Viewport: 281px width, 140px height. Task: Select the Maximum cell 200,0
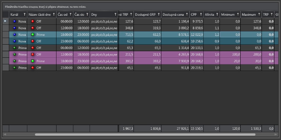(251, 54)
